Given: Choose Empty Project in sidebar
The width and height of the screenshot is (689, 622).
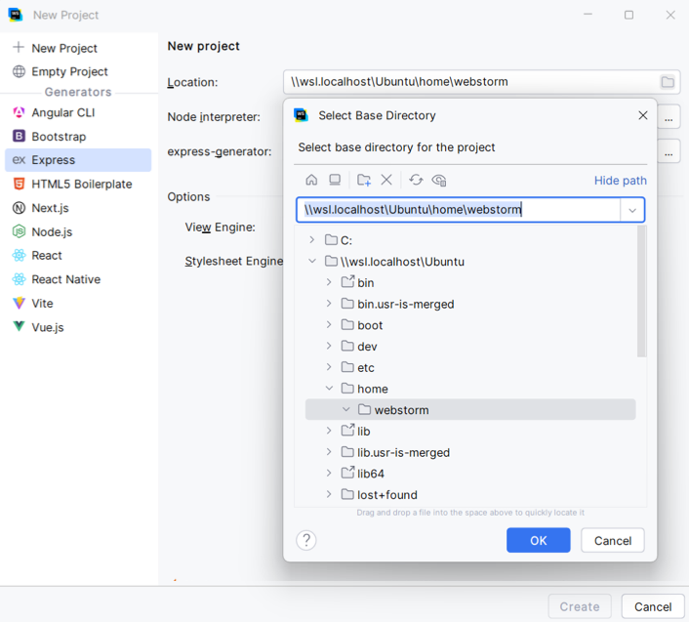Looking at the screenshot, I should coord(69,71).
